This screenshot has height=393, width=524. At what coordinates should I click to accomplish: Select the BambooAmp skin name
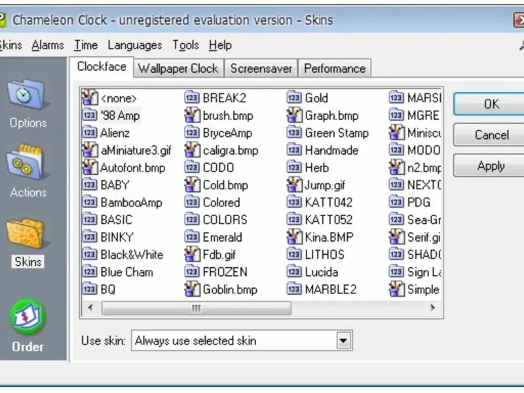132,202
